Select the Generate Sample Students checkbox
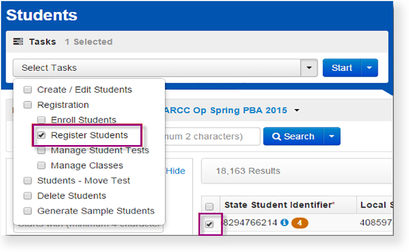Screen dimensions: 409x252 [28, 211]
